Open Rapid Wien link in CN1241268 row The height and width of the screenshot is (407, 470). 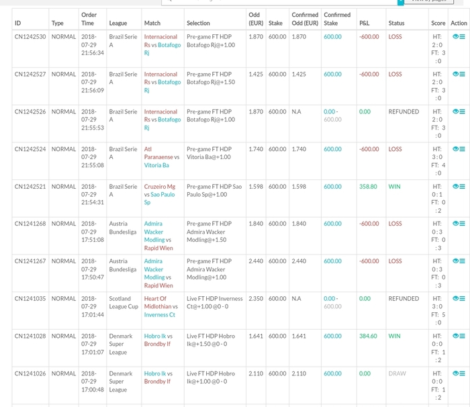click(x=158, y=248)
